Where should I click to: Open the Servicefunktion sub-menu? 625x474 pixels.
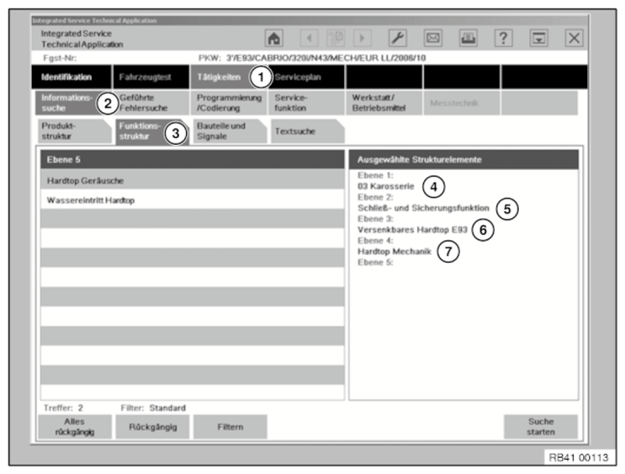point(306,103)
